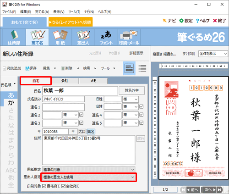Open 連名4 honorific 様 dropdown
Image resolution: width=229 pixels, height=194 pixels.
click(x=131, y=115)
